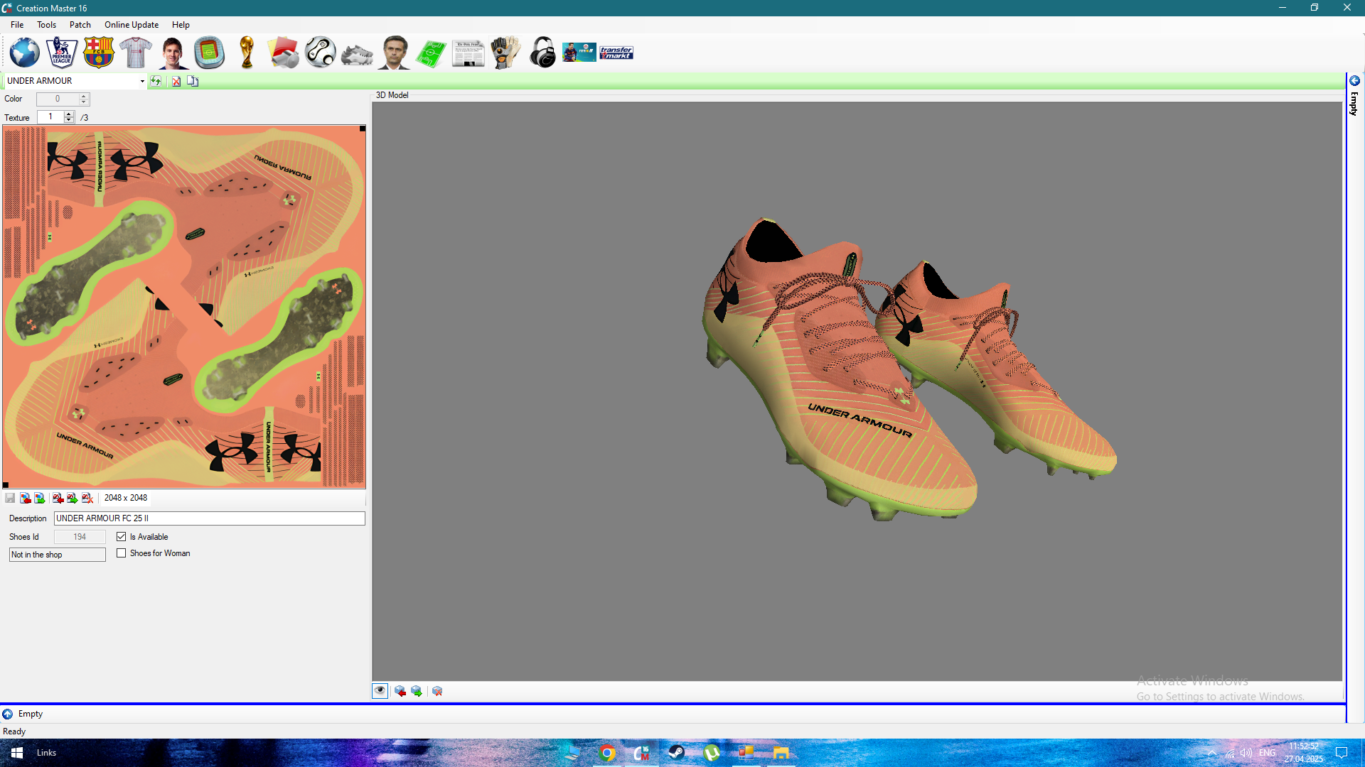Viewport: 1365px width, 767px height.
Task: Increase the Texture number stepper
Action: click(x=69, y=114)
